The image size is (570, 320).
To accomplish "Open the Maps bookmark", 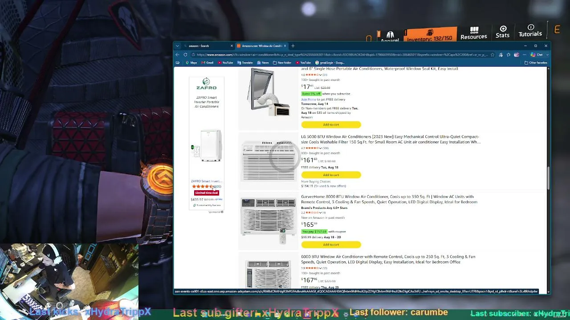I will 191,63.
